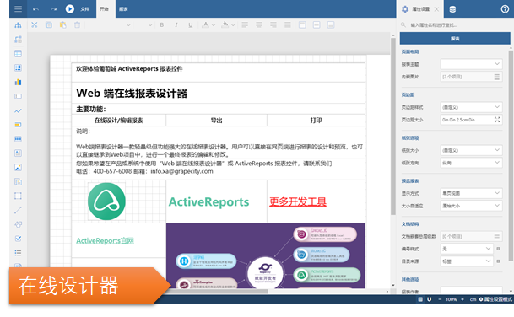Open help with question mark icon
The height and width of the screenshot is (317, 514).
point(505,9)
